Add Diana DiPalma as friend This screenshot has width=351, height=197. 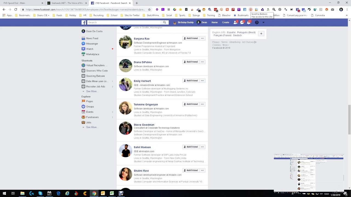click(191, 62)
